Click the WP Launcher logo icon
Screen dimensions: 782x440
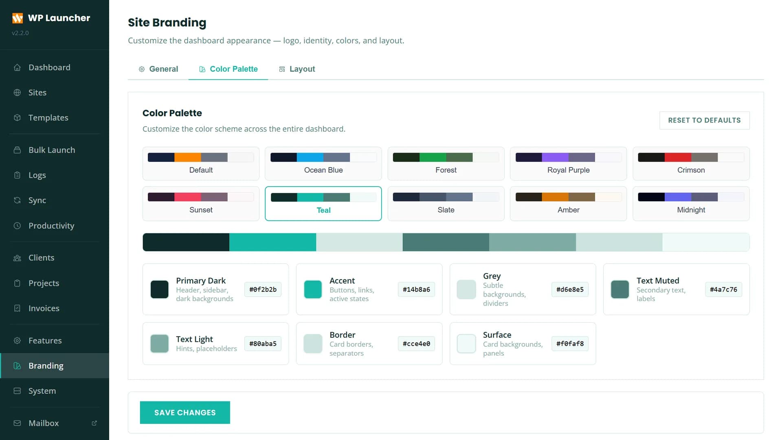click(x=18, y=18)
